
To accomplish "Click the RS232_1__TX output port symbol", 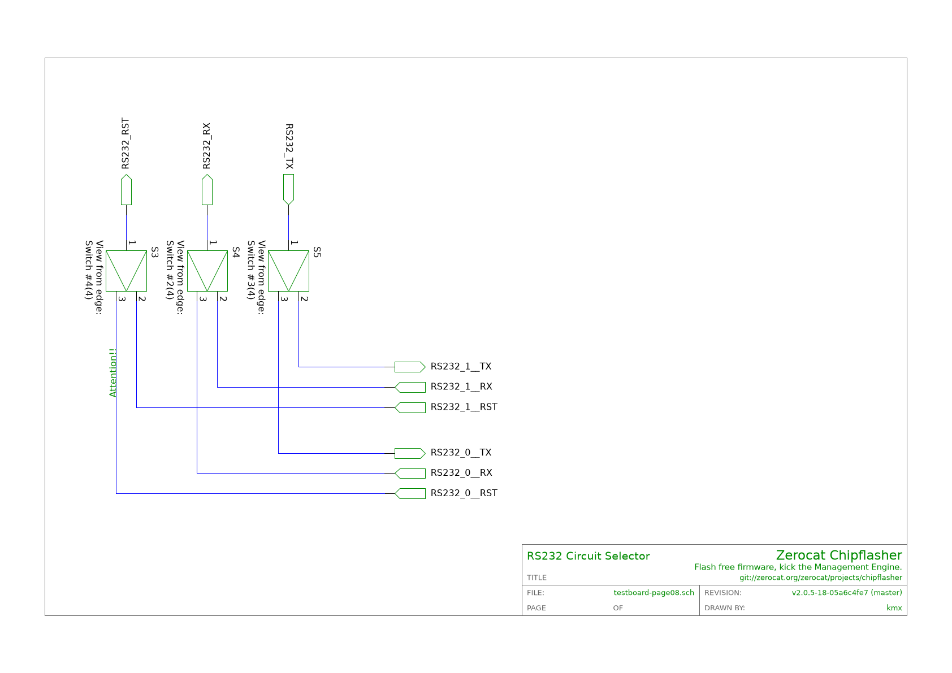I will pyautogui.click(x=410, y=367).
